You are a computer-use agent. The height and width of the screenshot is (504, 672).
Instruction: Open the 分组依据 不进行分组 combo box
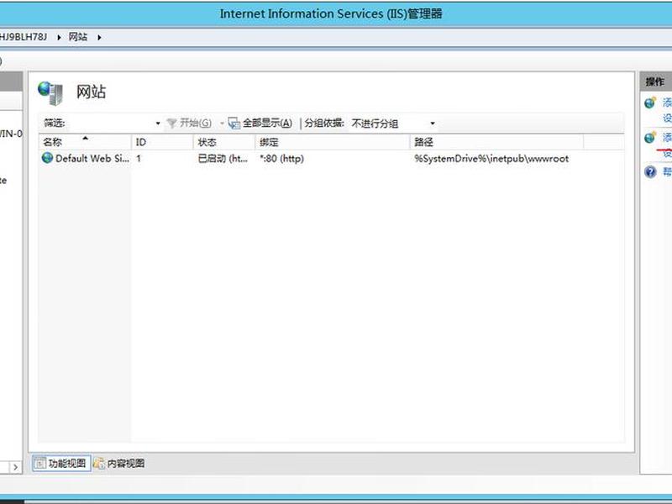[393, 123]
